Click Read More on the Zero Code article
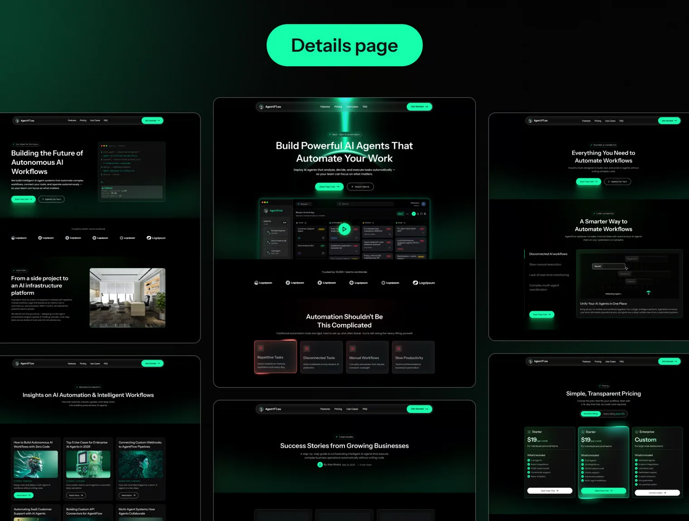Viewport: 689px width, 521px height. point(24,495)
